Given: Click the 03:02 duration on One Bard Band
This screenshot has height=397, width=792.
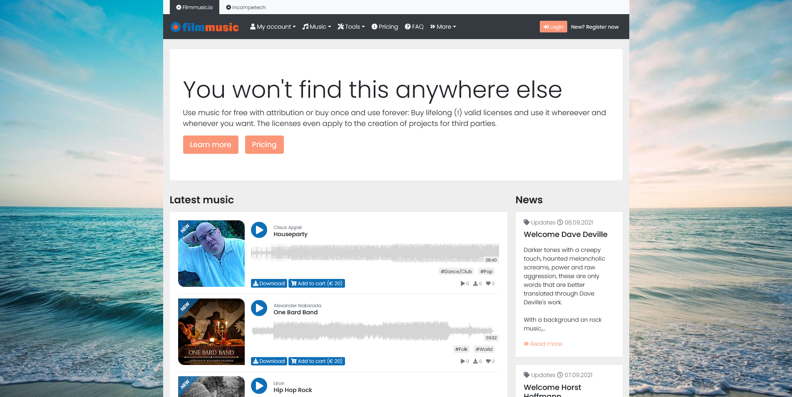Looking at the screenshot, I should [x=491, y=338].
